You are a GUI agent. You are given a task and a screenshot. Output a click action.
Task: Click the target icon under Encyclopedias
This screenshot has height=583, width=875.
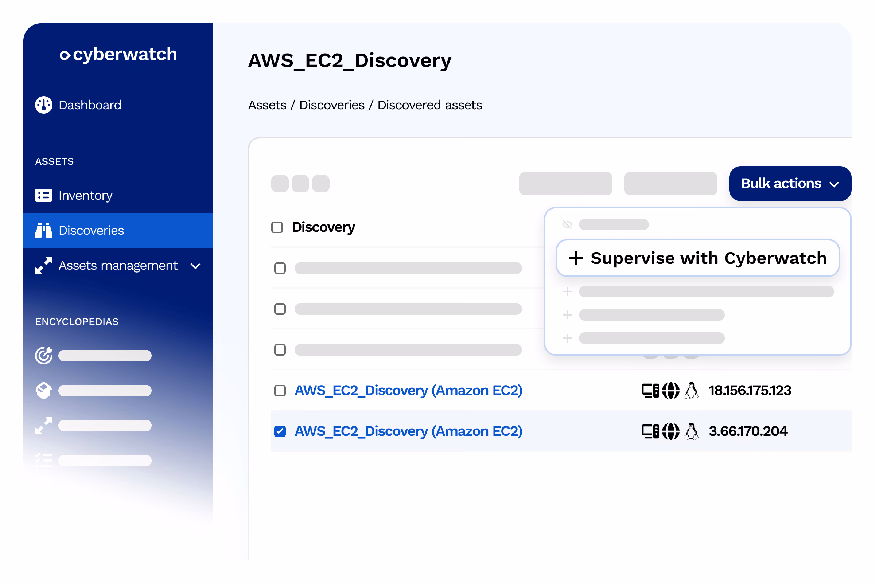pyautogui.click(x=44, y=356)
